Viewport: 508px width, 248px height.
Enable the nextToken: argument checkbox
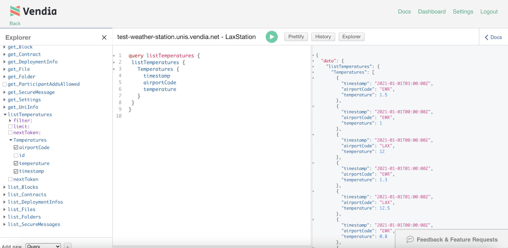10,132
